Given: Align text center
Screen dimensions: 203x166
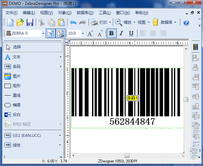Looking at the screenshot, I should pyautogui.click(x=153, y=33).
